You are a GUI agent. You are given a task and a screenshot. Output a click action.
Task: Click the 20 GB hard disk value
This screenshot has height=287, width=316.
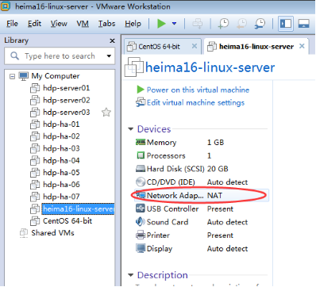point(218,169)
